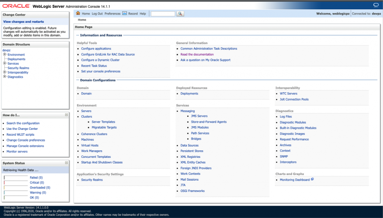
Task: Collapse the How do I panel
Action: point(66,115)
